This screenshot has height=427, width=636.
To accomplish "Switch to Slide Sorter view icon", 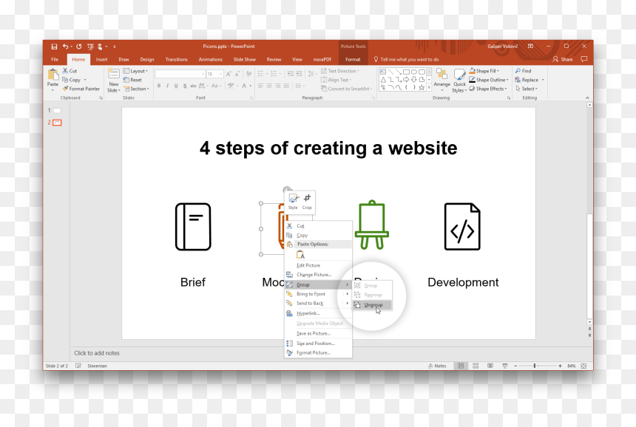I will click(476, 366).
